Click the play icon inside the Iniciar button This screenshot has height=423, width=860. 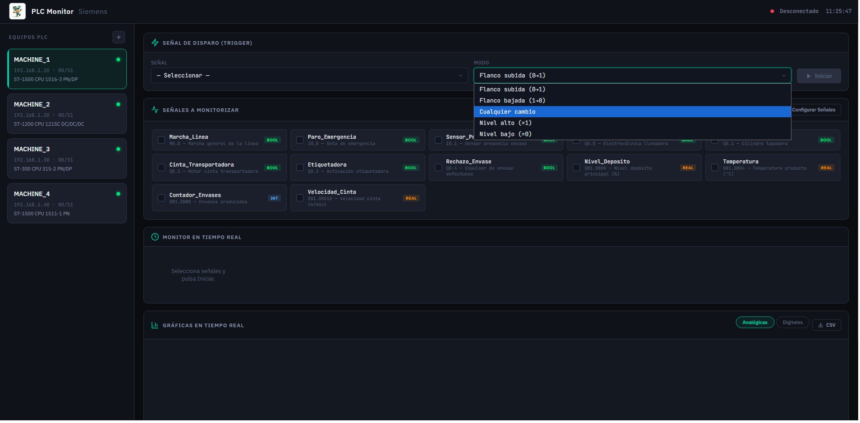click(809, 76)
